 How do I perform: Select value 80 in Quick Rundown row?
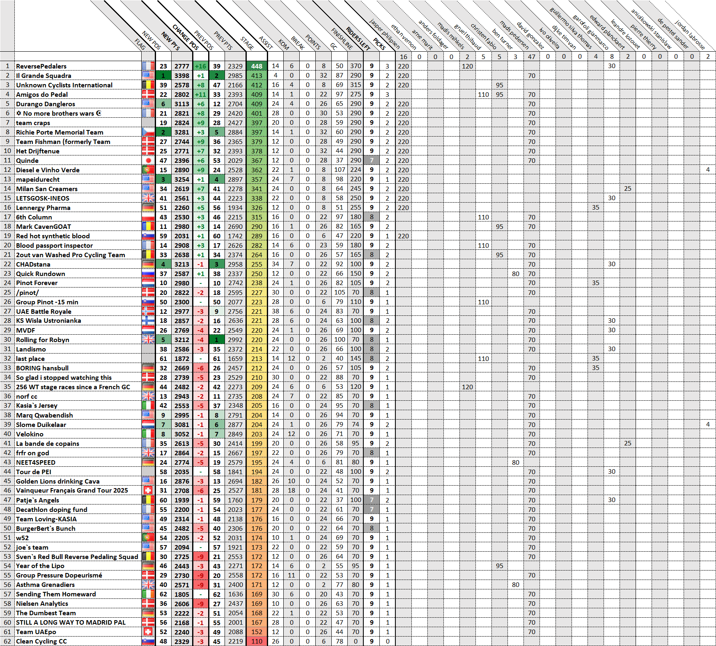[516, 274]
